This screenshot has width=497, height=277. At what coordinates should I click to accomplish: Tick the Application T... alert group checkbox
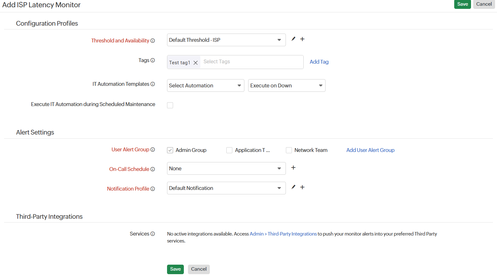(x=229, y=150)
